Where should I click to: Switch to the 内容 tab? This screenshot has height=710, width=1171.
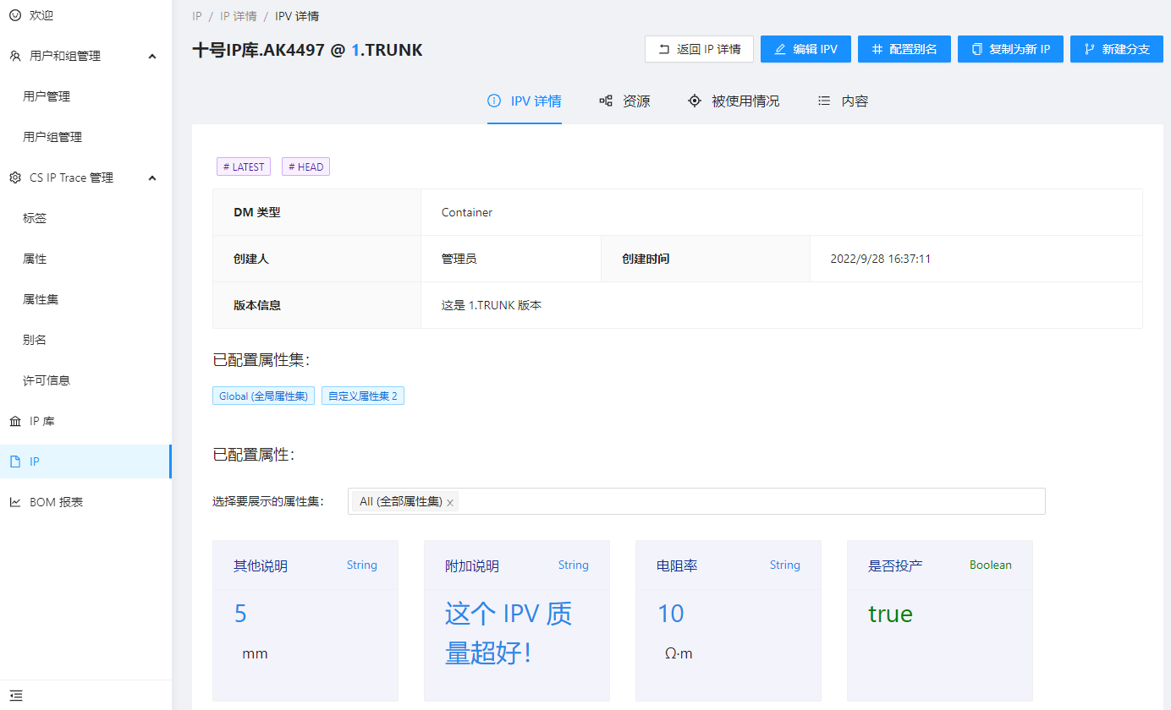tap(854, 101)
